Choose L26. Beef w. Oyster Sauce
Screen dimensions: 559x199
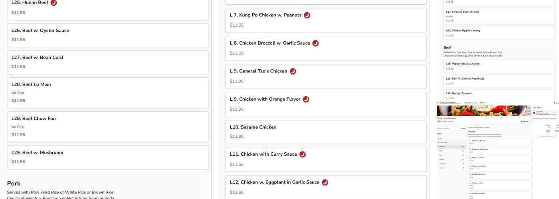tap(107, 35)
